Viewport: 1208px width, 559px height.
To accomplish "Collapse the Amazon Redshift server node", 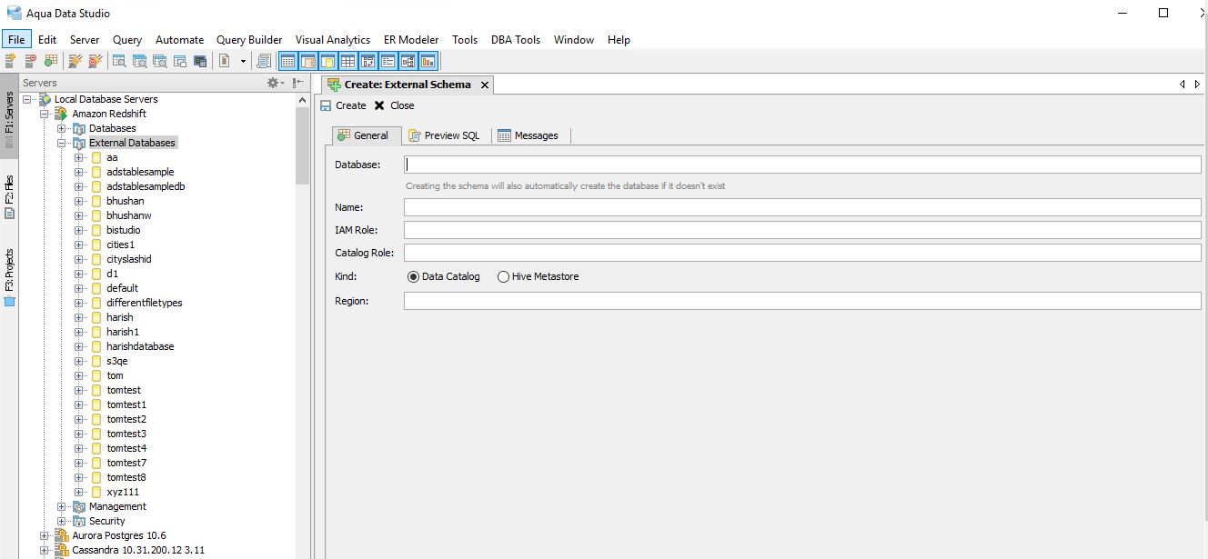I will (x=44, y=114).
